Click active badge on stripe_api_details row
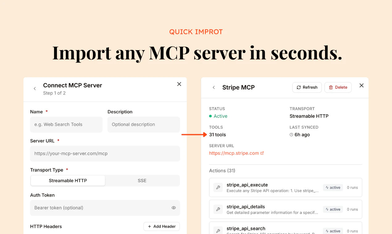Viewport: 392px width, 234px height. pyautogui.click(x=333, y=209)
